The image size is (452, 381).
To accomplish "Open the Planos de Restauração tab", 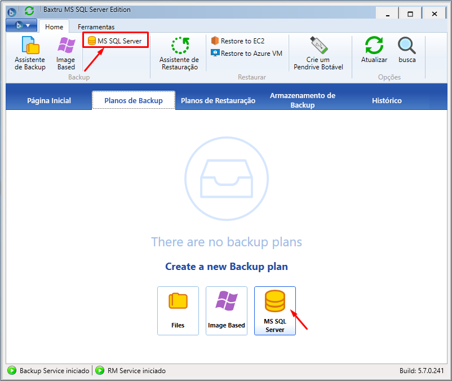I will [218, 100].
